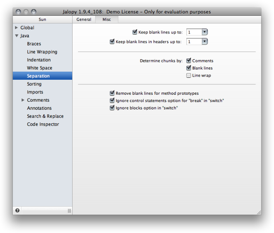Open Code Inspector settings
The height and width of the screenshot is (233, 274).
point(43,124)
